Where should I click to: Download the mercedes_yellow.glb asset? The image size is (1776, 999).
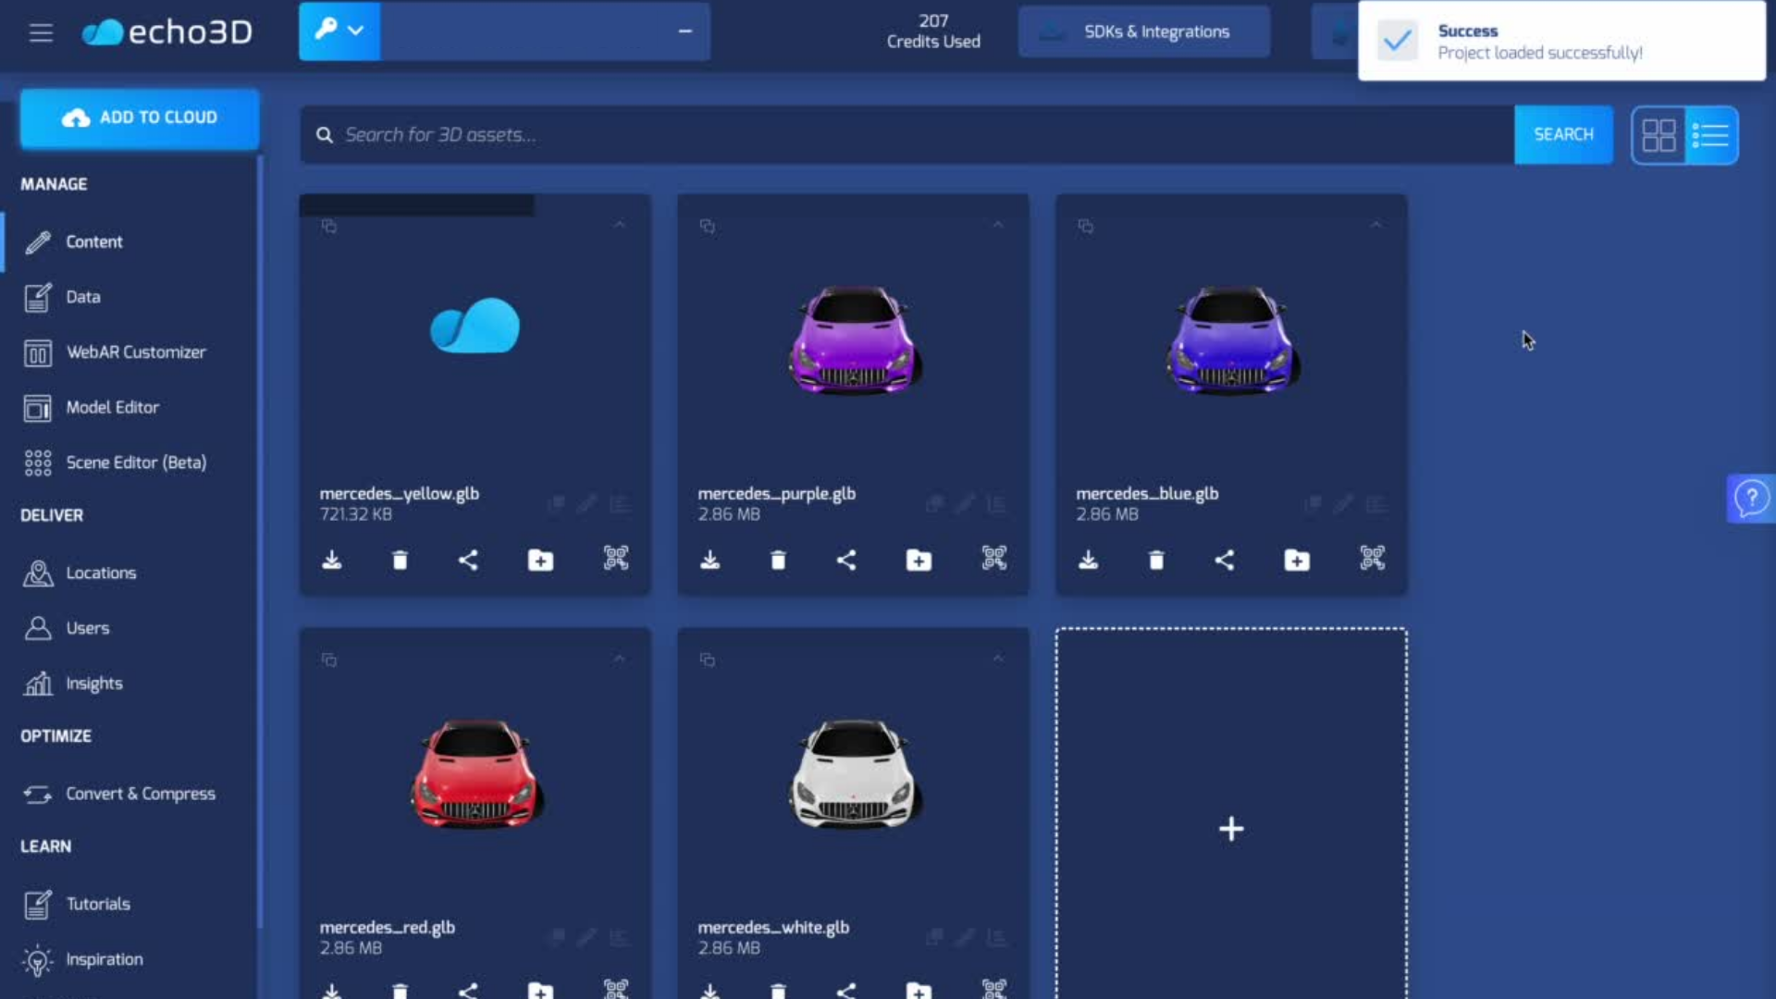click(332, 560)
